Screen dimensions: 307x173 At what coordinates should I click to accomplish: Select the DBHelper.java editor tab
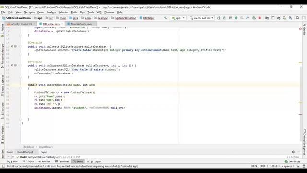51,24
